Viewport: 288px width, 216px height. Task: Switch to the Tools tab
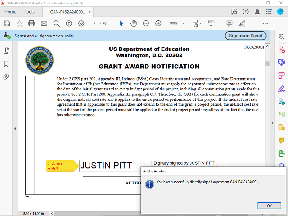pyautogui.click(x=30, y=12)
